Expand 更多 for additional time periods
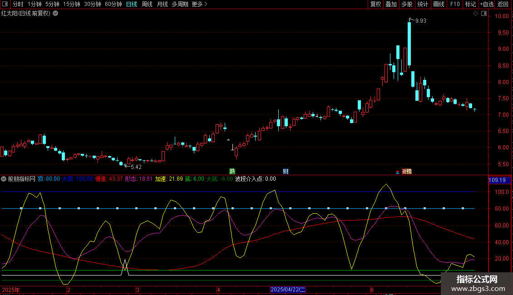The width and height of the screenshot is (513, 295). click(x=199, y=5)
